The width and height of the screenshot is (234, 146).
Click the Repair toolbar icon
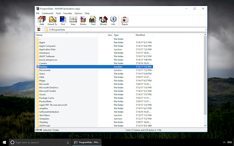(x=125, y=21)
